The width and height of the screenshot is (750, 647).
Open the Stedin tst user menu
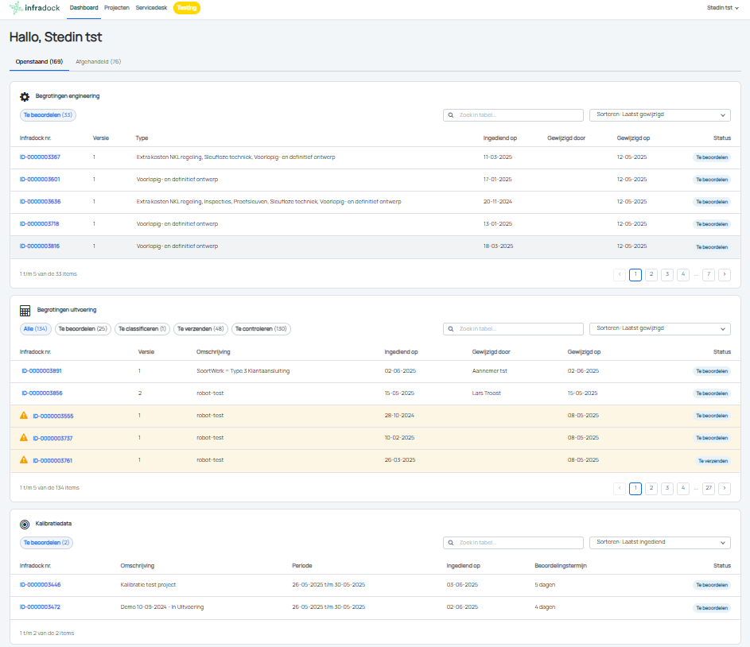[x=722, y=8]
